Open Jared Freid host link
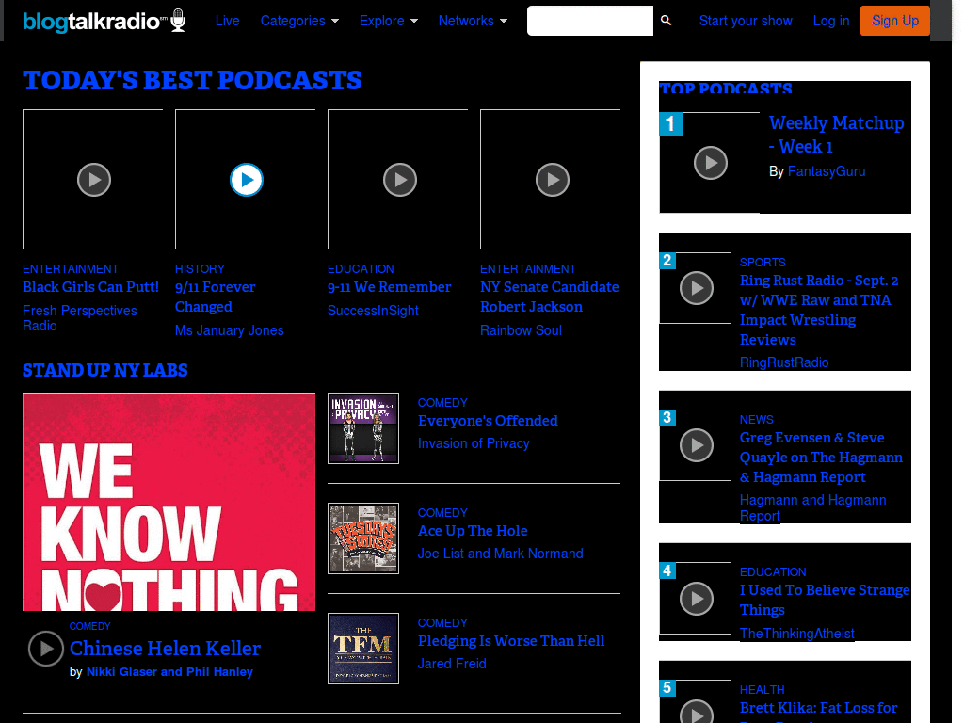Viewport: 964px width, 723px height. click(452, 664)
